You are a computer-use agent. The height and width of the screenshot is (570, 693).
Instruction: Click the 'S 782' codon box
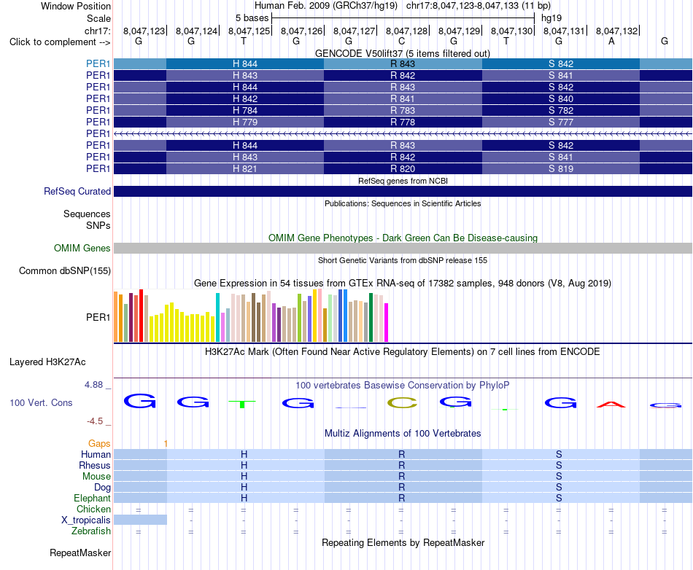click(561, 110)
